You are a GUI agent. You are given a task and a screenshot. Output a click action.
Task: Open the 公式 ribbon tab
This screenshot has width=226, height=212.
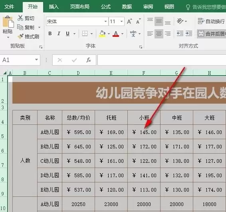tap(106, 7)
